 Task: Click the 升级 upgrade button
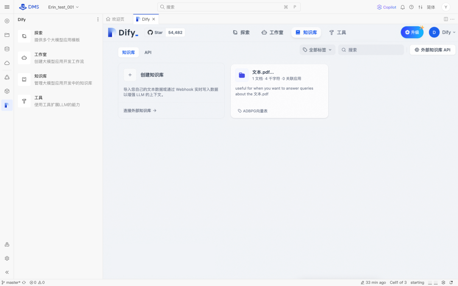point(412,32)
